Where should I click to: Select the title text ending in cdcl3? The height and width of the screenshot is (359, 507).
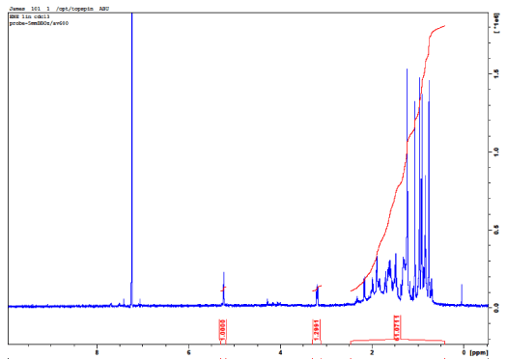(29, 16)
